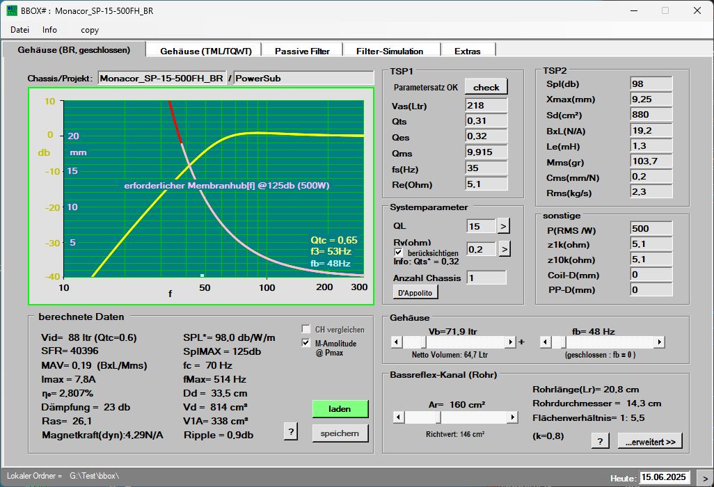
Task: Open the Gehäuse (TML/TQWT) tab
Action: coord(204,51)
